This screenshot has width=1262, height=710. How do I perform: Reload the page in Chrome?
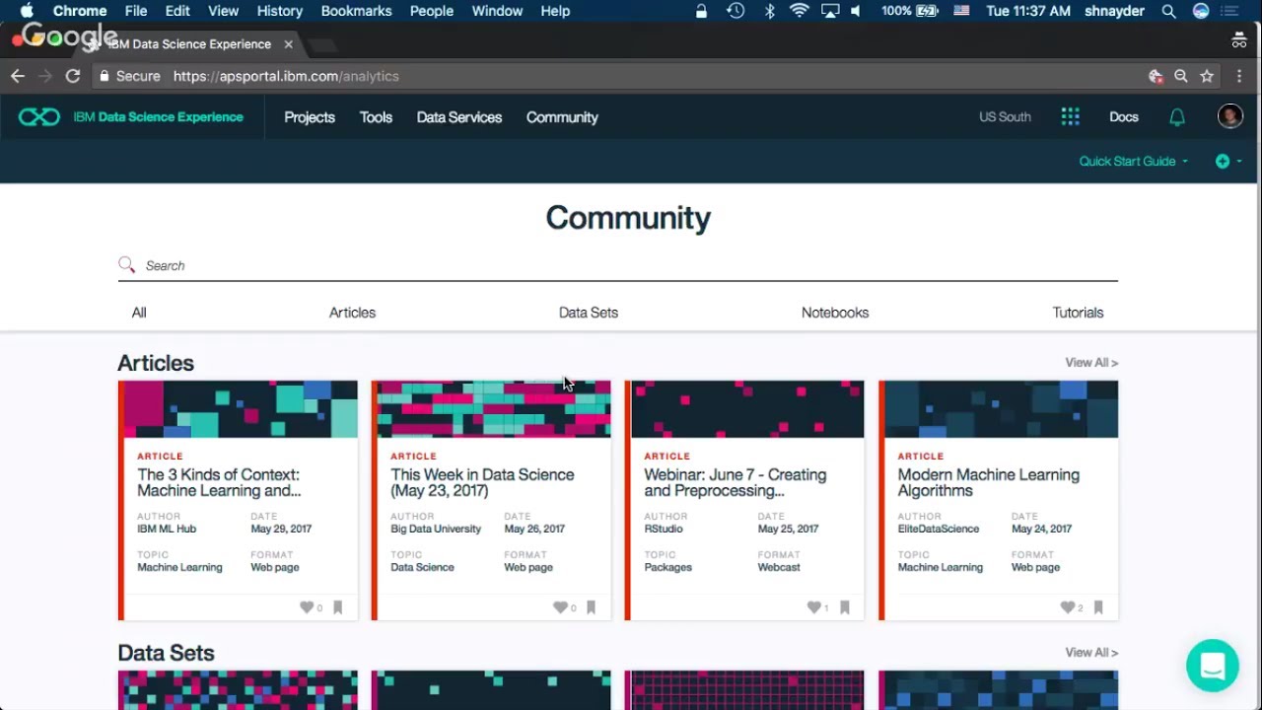click(x=73, y=76)
